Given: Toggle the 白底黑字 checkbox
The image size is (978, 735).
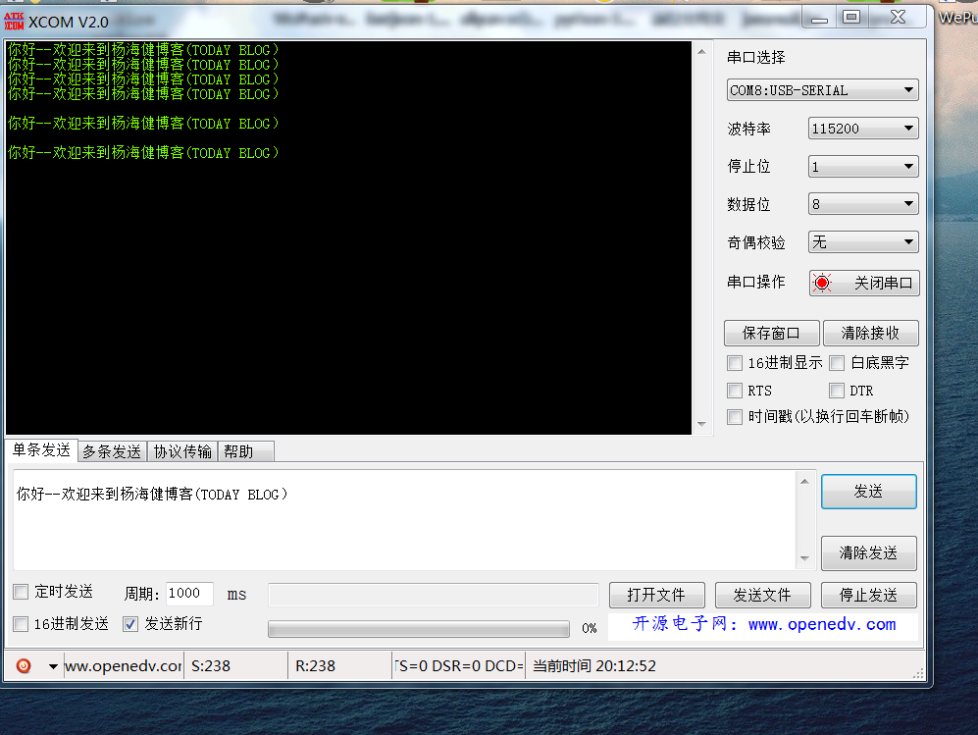Looking at the screenshot, I should pyautogui.click(x=837, y=362).
